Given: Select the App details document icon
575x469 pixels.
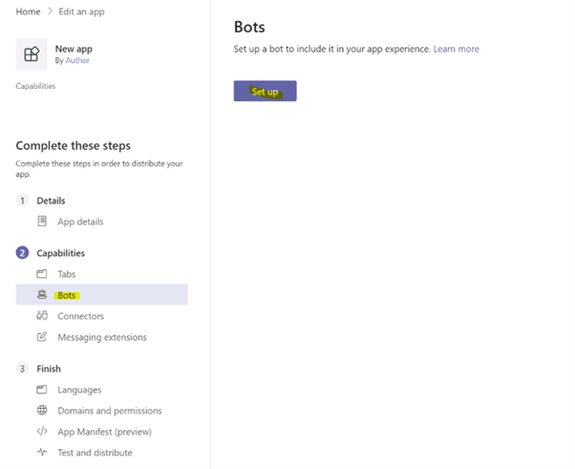Looking at the screenshot, I should coord(42,221).
